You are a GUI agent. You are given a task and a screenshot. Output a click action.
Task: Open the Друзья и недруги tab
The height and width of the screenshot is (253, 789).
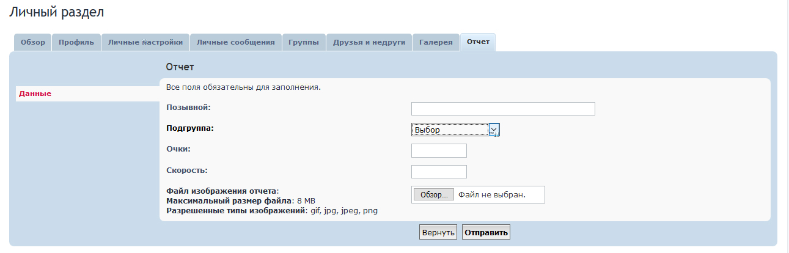(369, 43)
